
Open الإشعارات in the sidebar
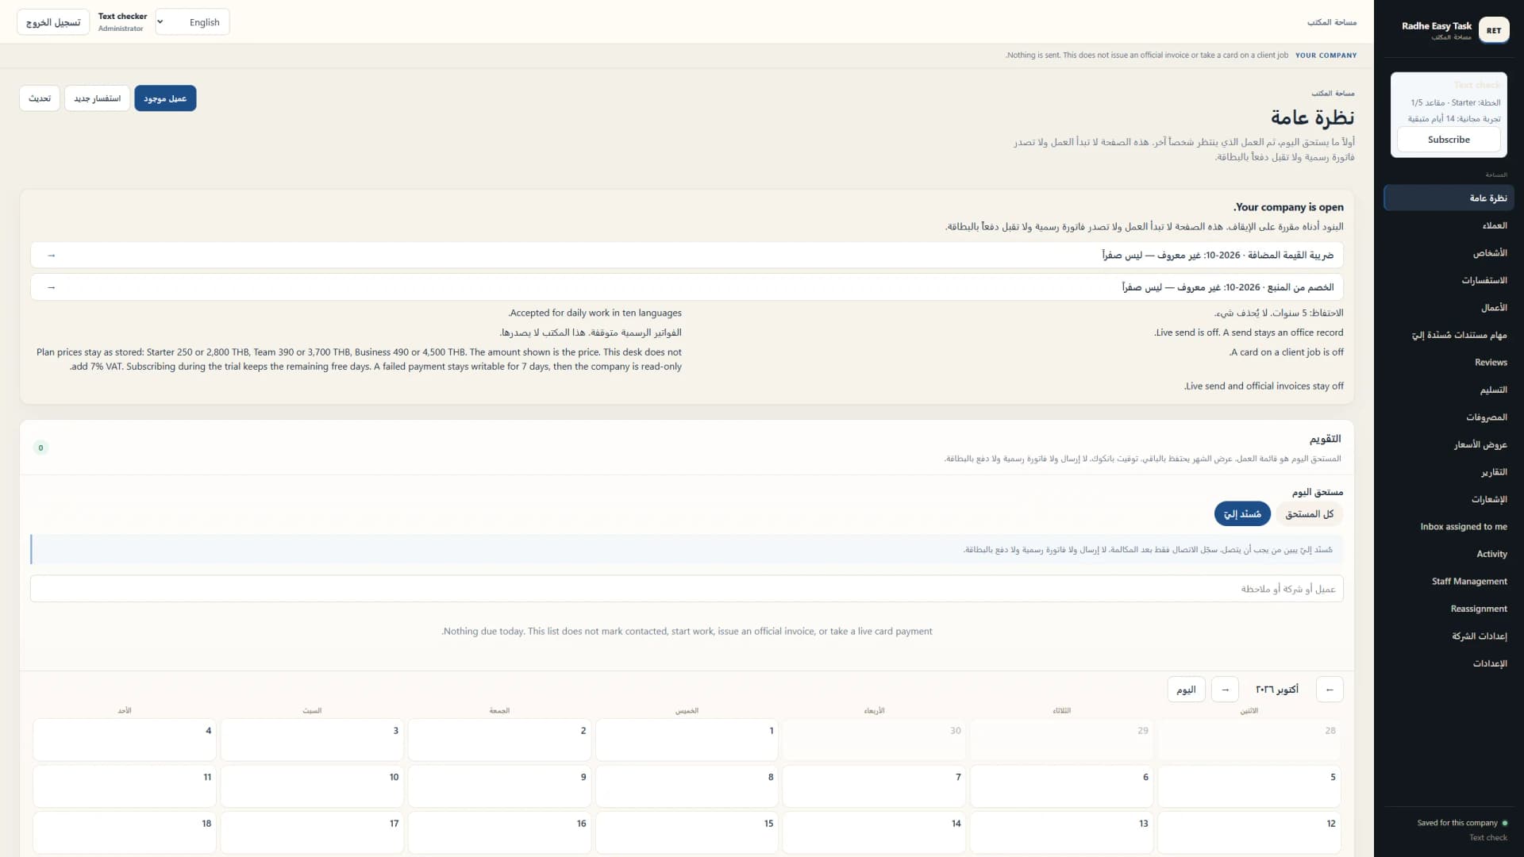click(x=1449, y=499)
